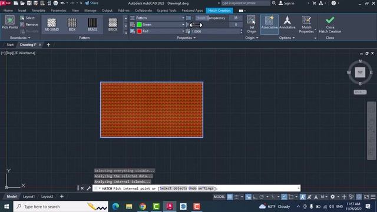Click the Open file icon in Quick Access
This screenshot has width=377, height=212.
click(22, 3)
